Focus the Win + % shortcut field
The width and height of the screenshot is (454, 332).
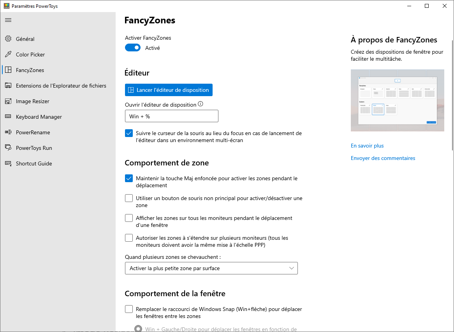[x=172, y=116]
